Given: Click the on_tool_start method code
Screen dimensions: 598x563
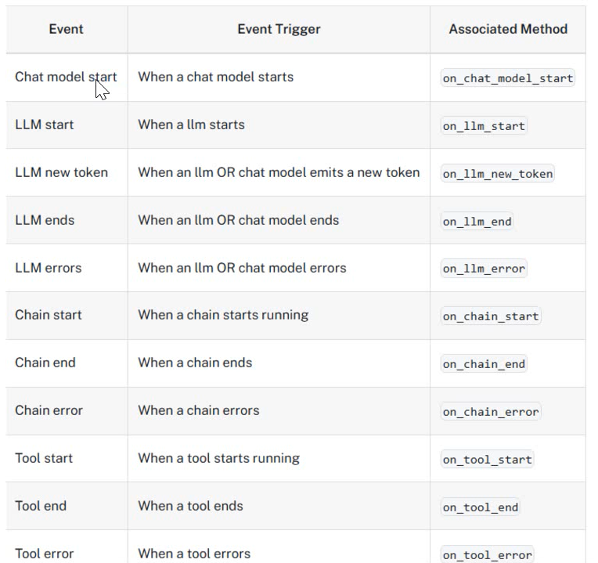Looking at the screenshot, I should 487,460.
